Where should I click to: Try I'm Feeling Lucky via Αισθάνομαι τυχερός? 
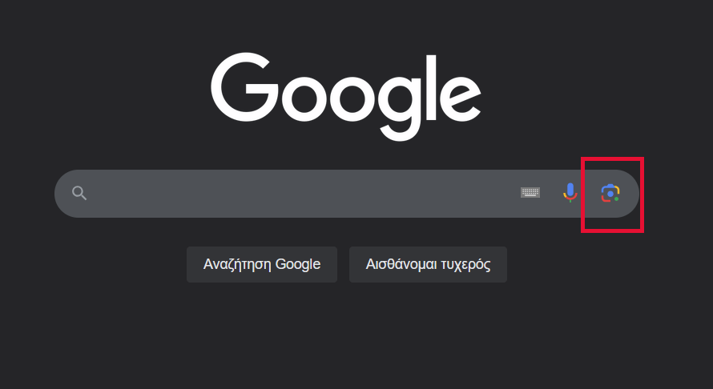428,264
